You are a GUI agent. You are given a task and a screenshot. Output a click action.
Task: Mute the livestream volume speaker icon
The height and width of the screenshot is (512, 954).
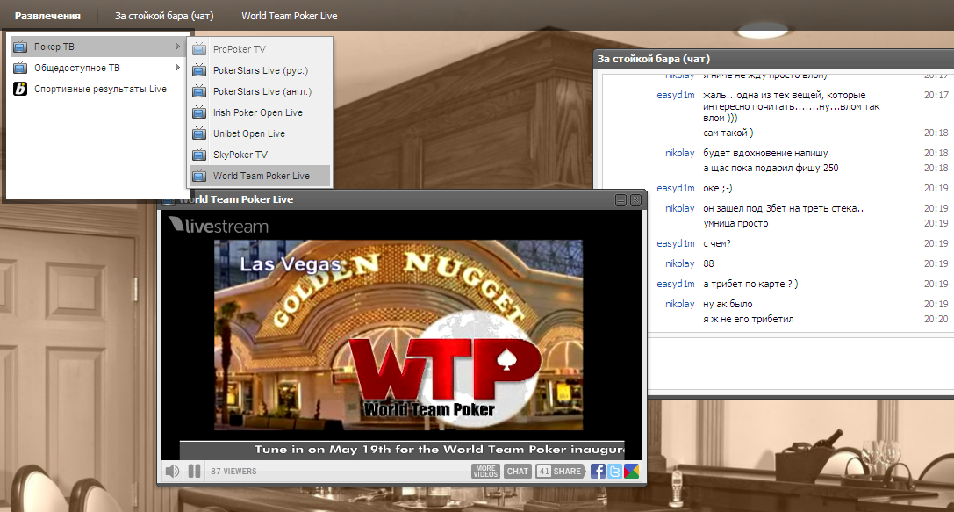(x=172, y=472)
